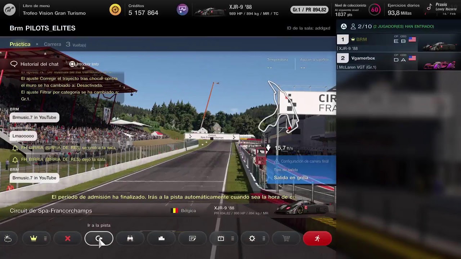The image size is (461, 259).
Task: Click the daily workout 93,8 Millas
Action: 399,13
